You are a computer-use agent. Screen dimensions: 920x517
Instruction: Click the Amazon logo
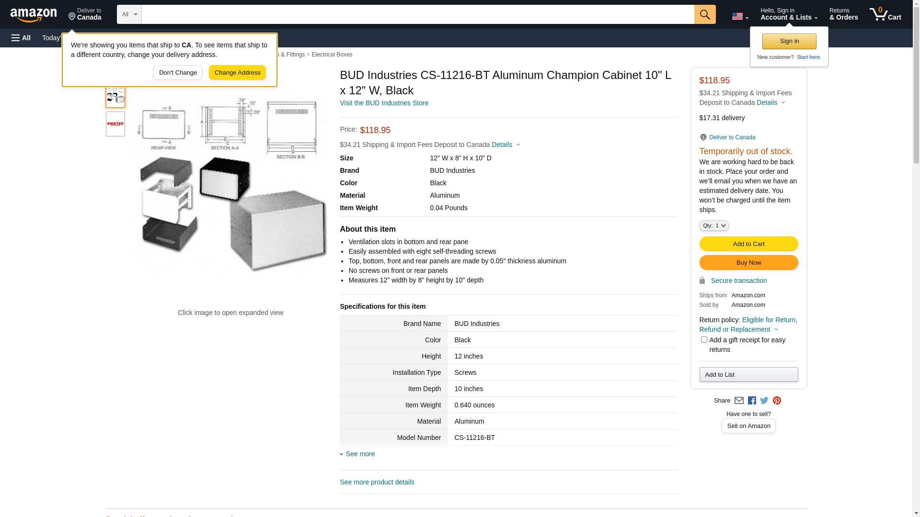coord(34,15)
